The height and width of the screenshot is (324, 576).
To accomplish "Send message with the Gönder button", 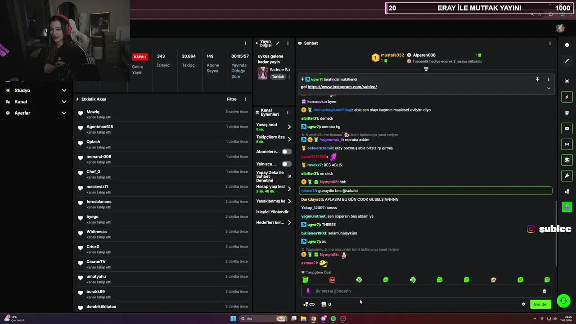I will tap(540, 304).
